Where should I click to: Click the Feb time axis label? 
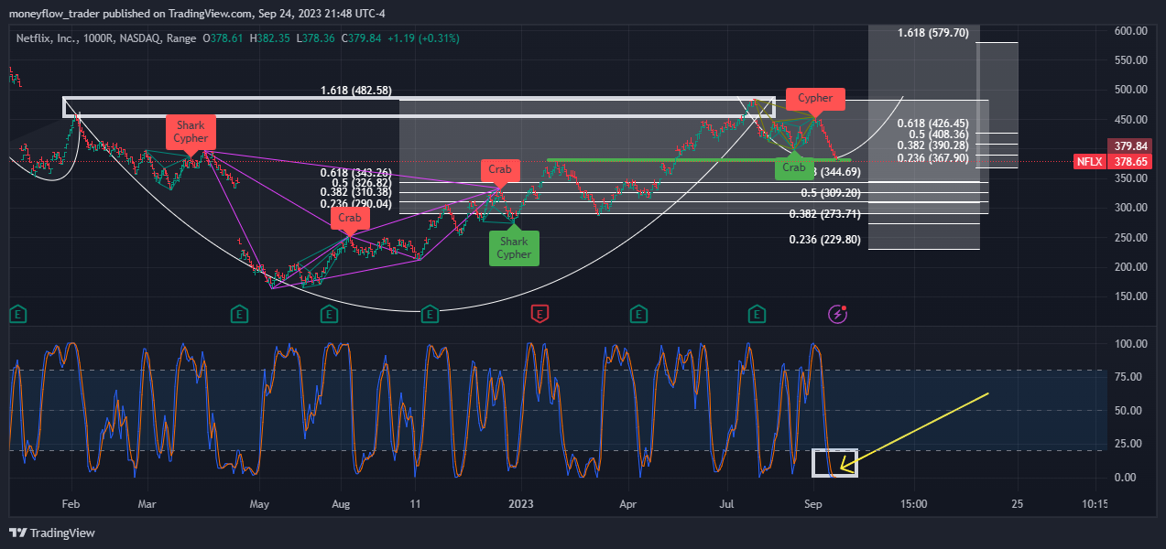point(72,504)
